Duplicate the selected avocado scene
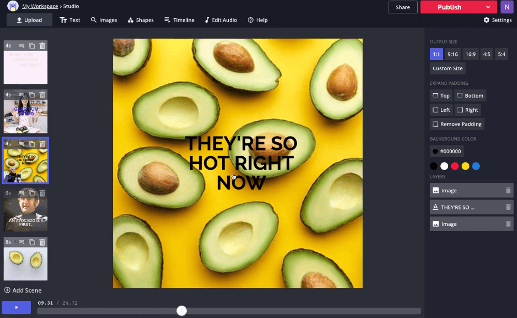The height and width of the screenshot is (318, 517). 32,144
